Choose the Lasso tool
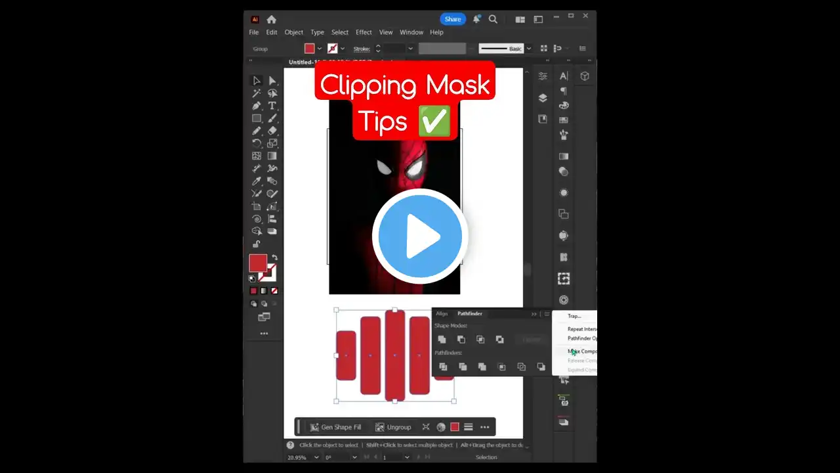Image resolution: width=840 pixels, height=473 pixels. point(272,93)
